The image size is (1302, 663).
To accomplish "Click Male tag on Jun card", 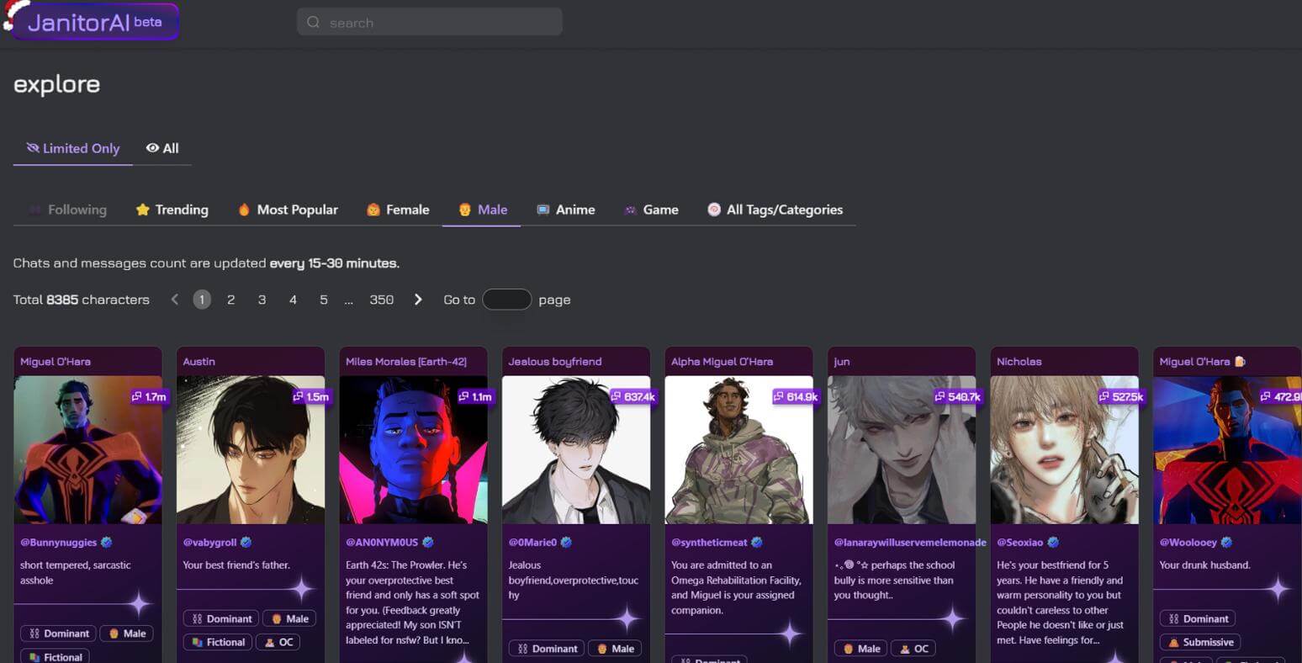I will (860, 649).
